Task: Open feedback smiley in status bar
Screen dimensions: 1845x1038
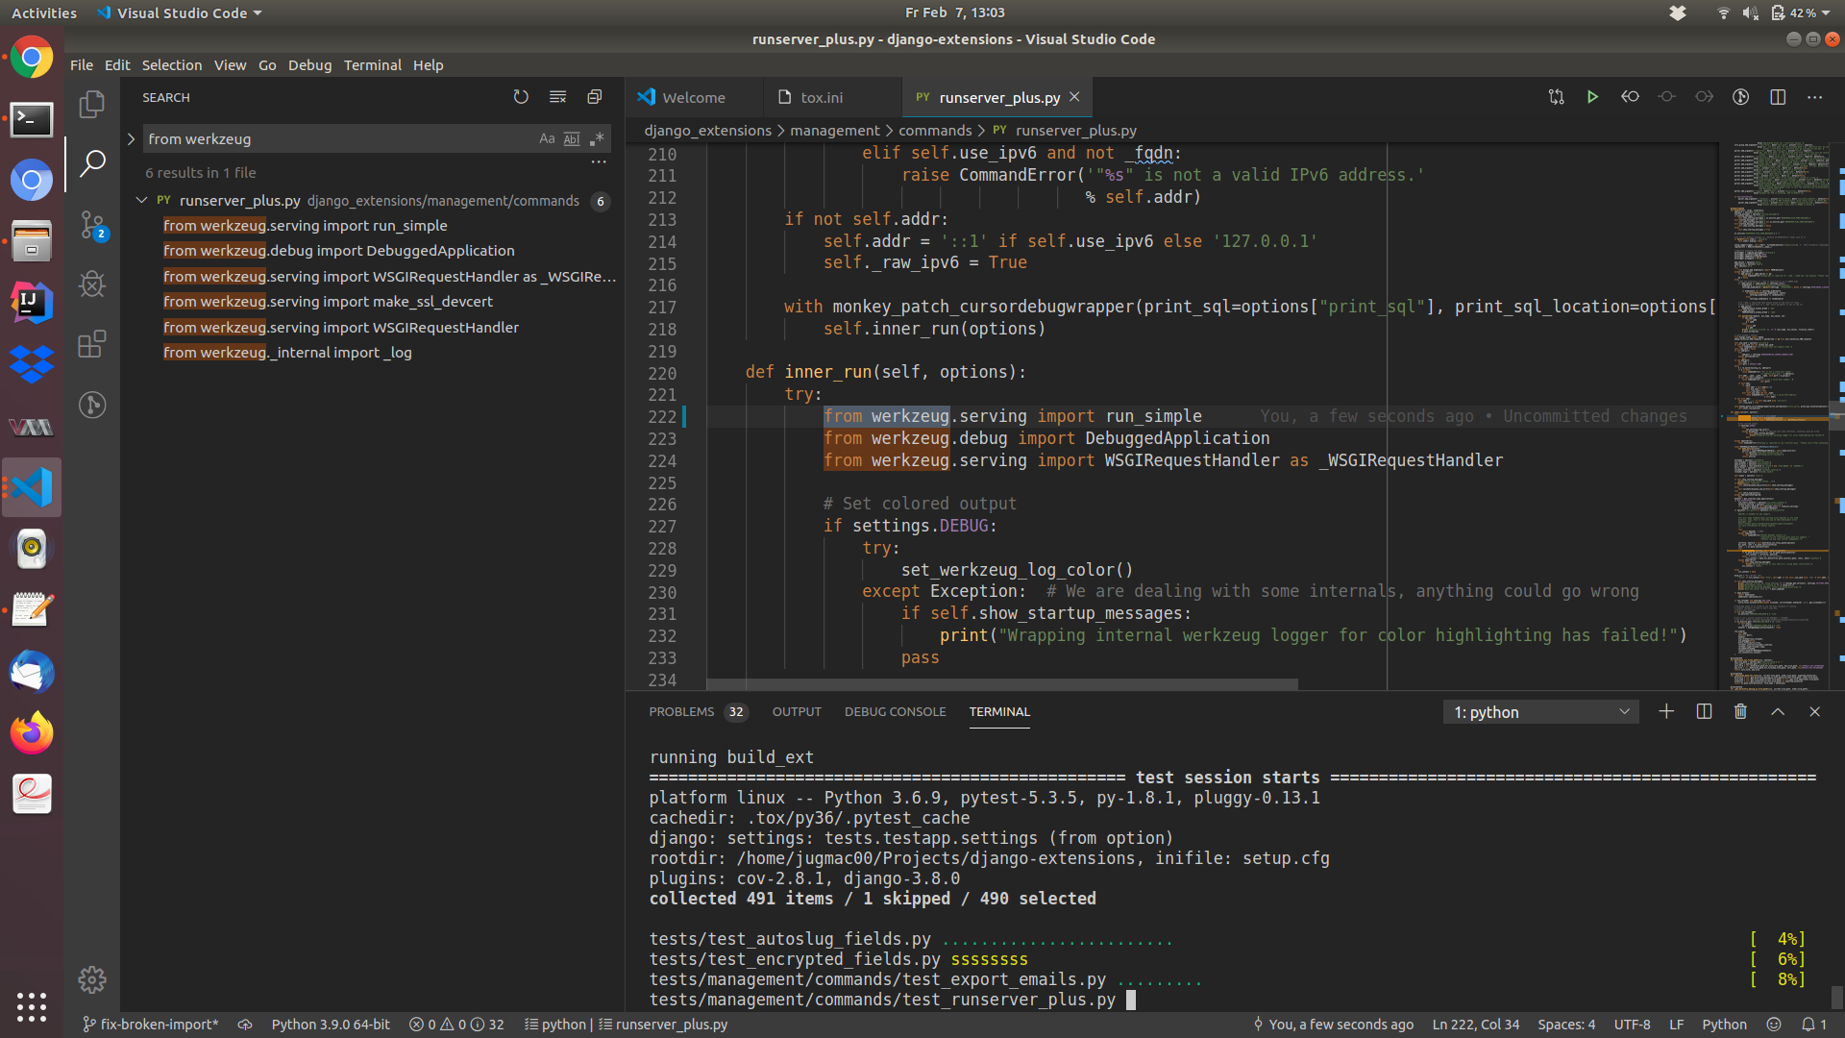Action: [x=1774, y=1025]
